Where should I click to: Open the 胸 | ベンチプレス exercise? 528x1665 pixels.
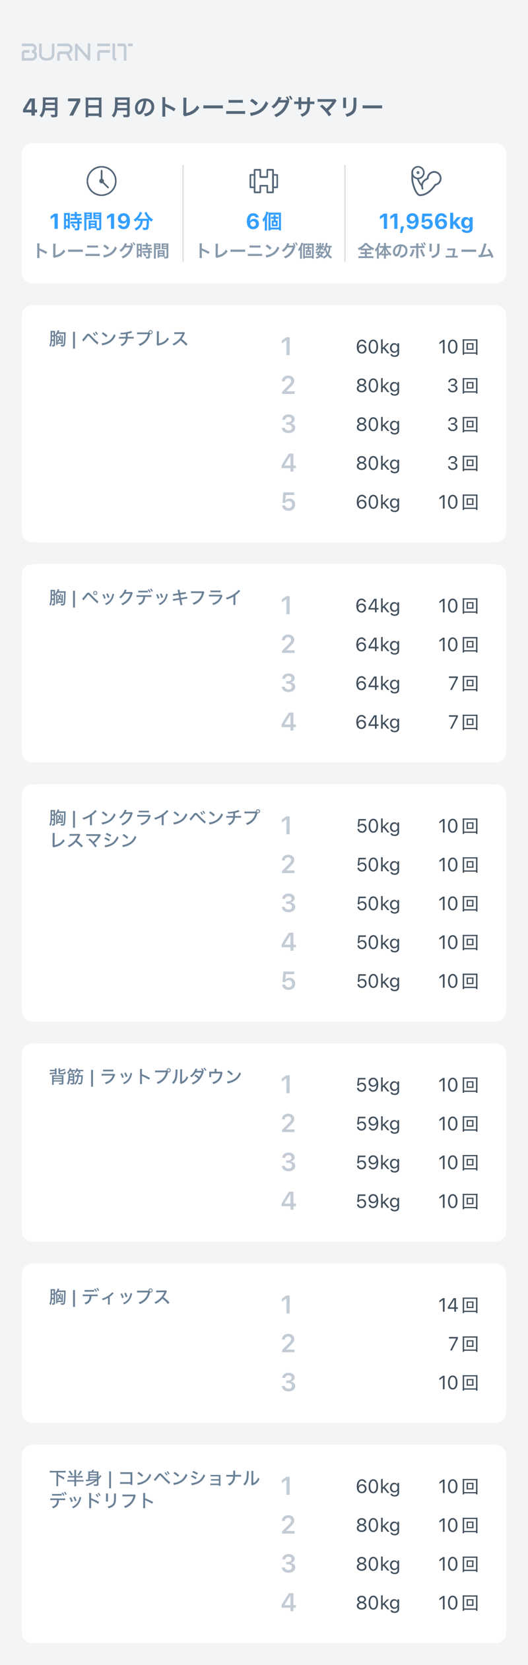pyautogui.click(x=119, y=339)
